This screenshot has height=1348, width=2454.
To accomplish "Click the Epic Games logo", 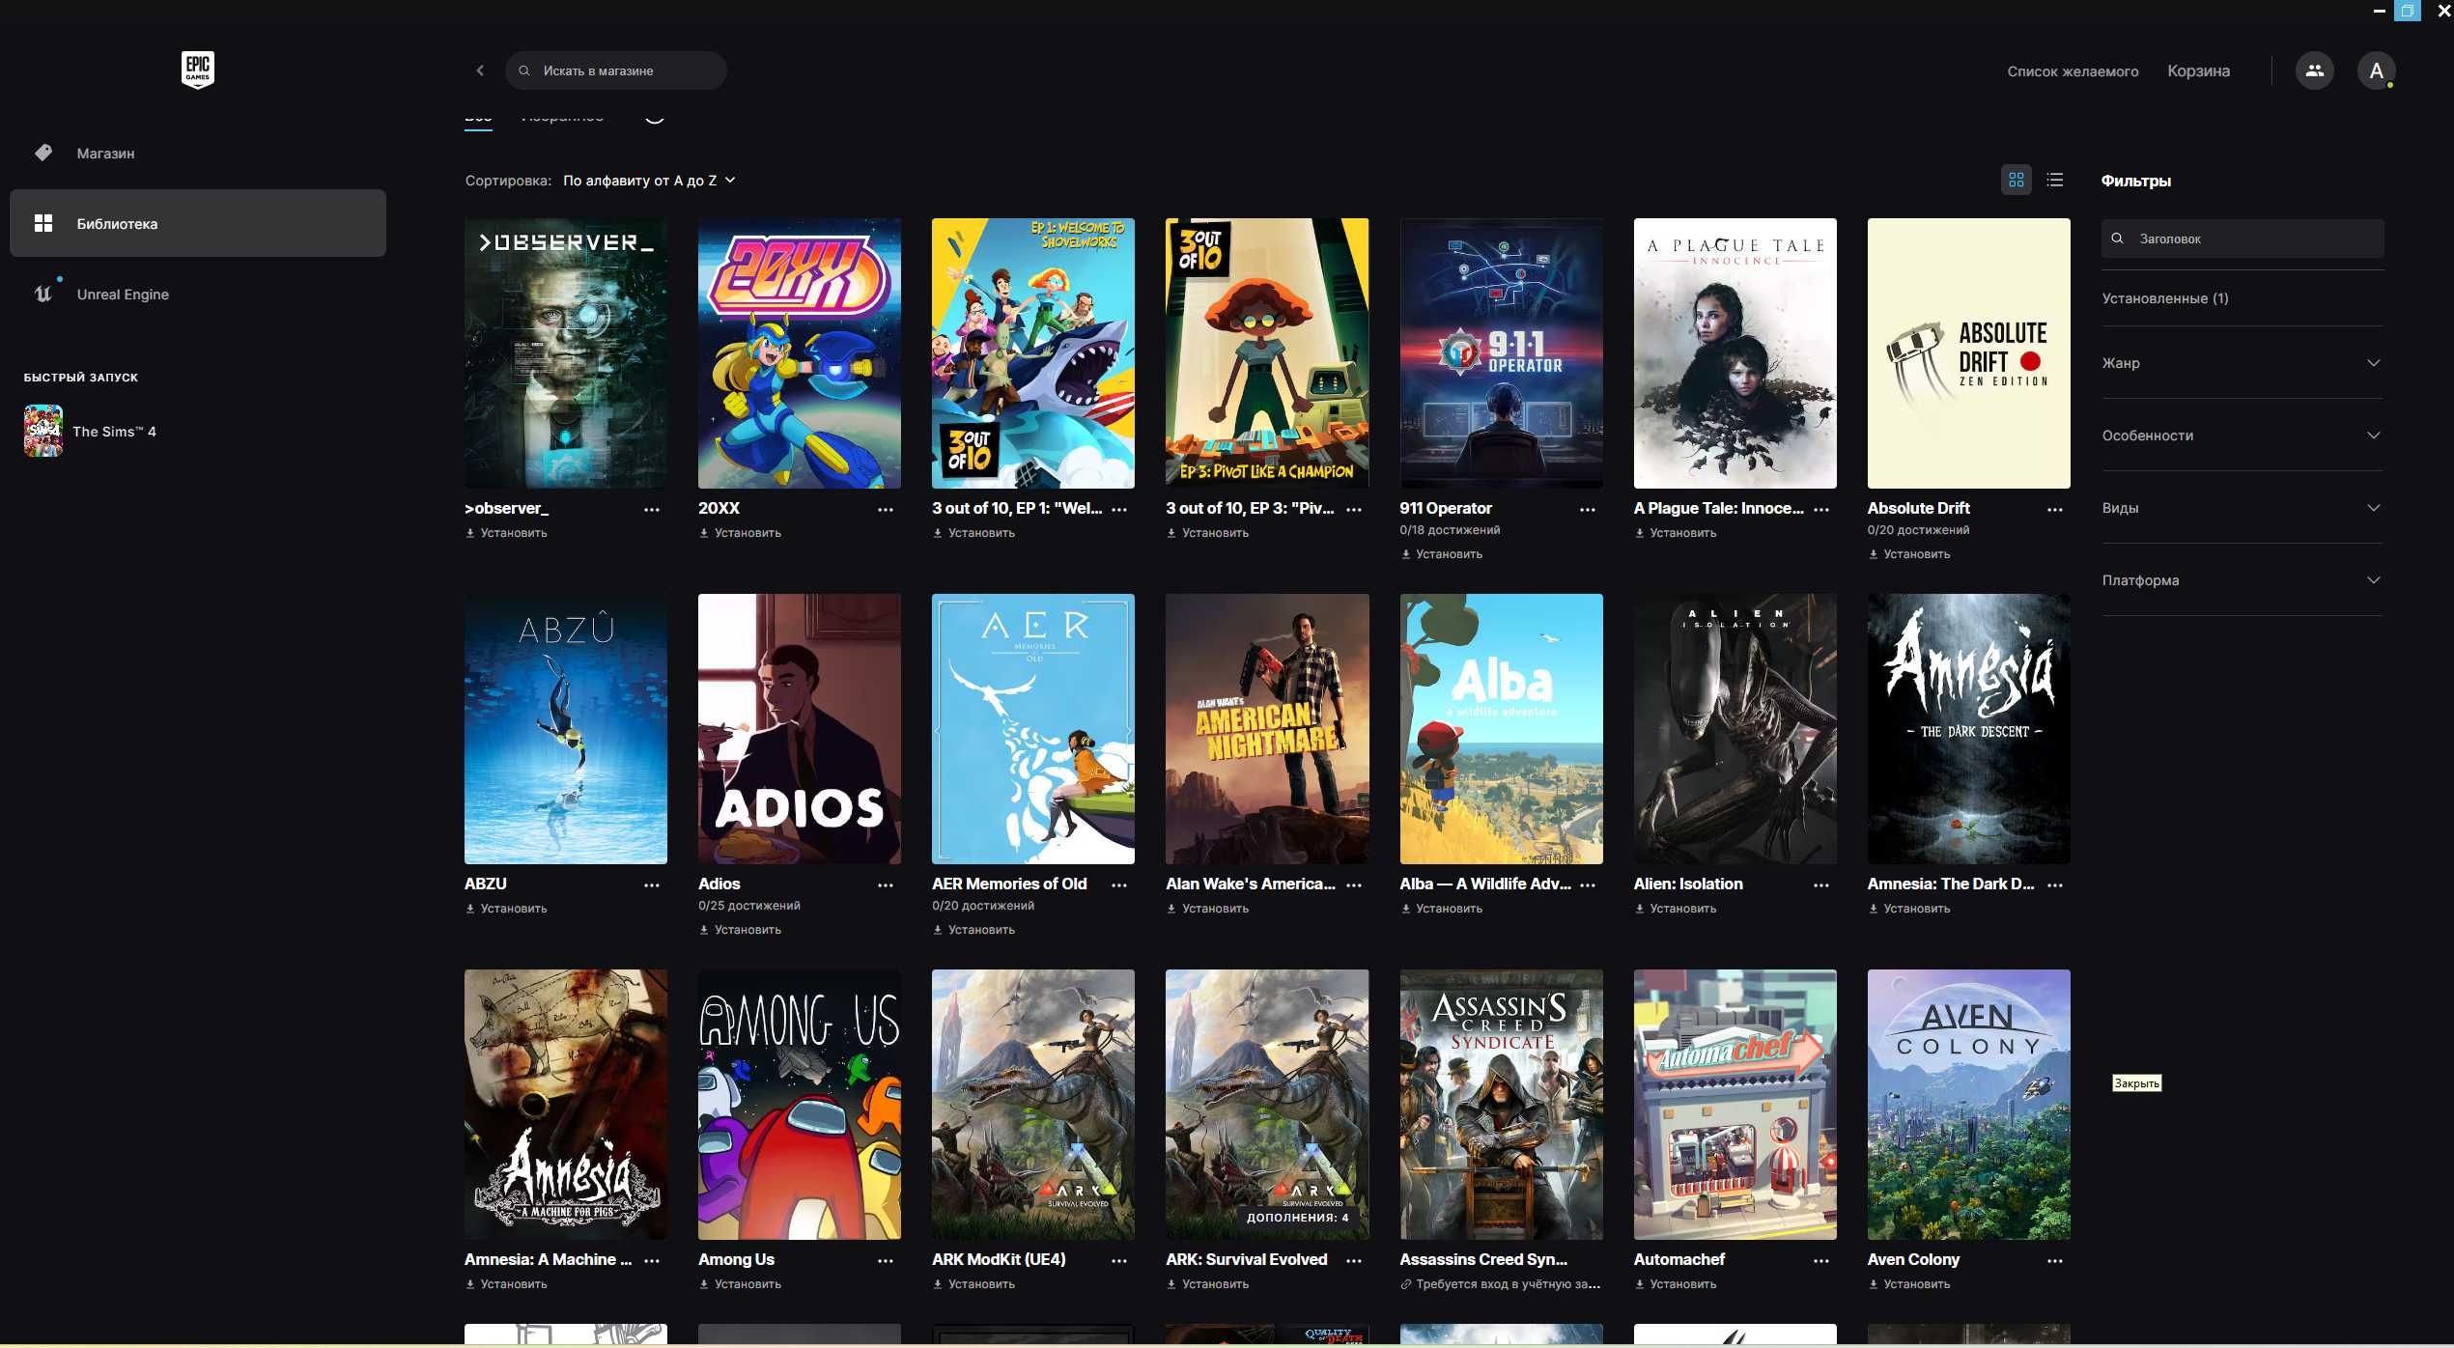I will [x=198, y=70].
